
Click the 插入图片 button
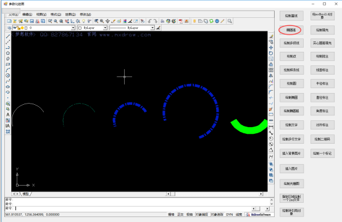tap(291, 168)
